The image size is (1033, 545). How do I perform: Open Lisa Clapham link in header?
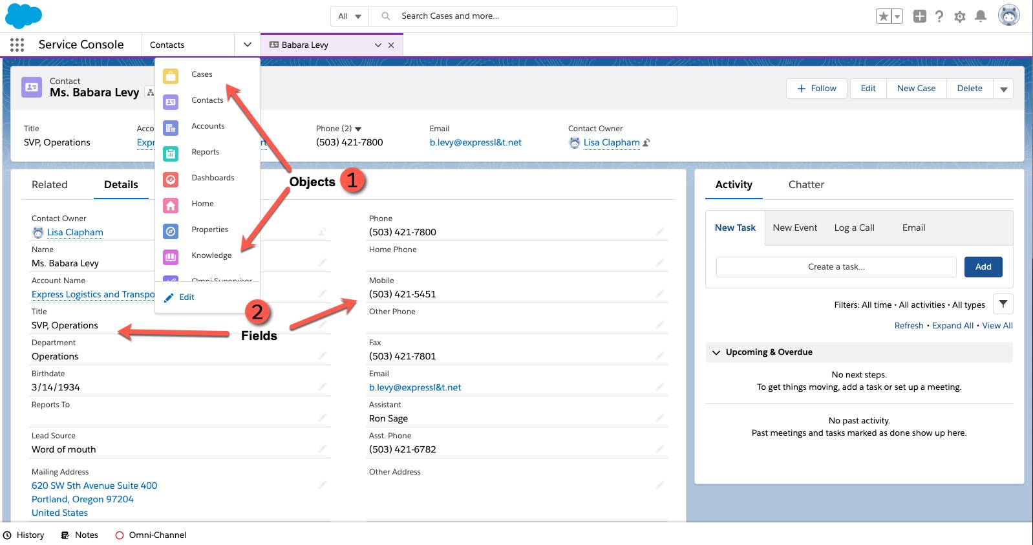point(612,142)
